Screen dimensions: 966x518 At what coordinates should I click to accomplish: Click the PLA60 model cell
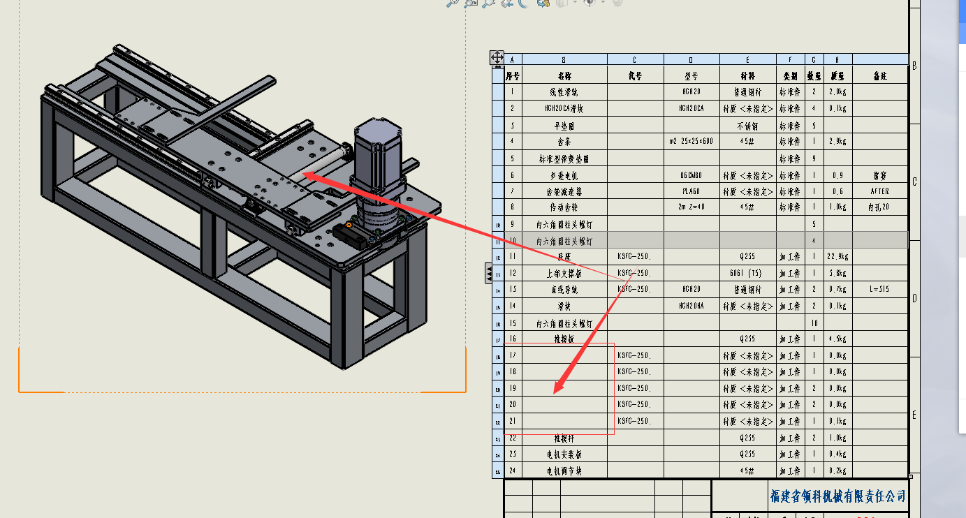692,192
